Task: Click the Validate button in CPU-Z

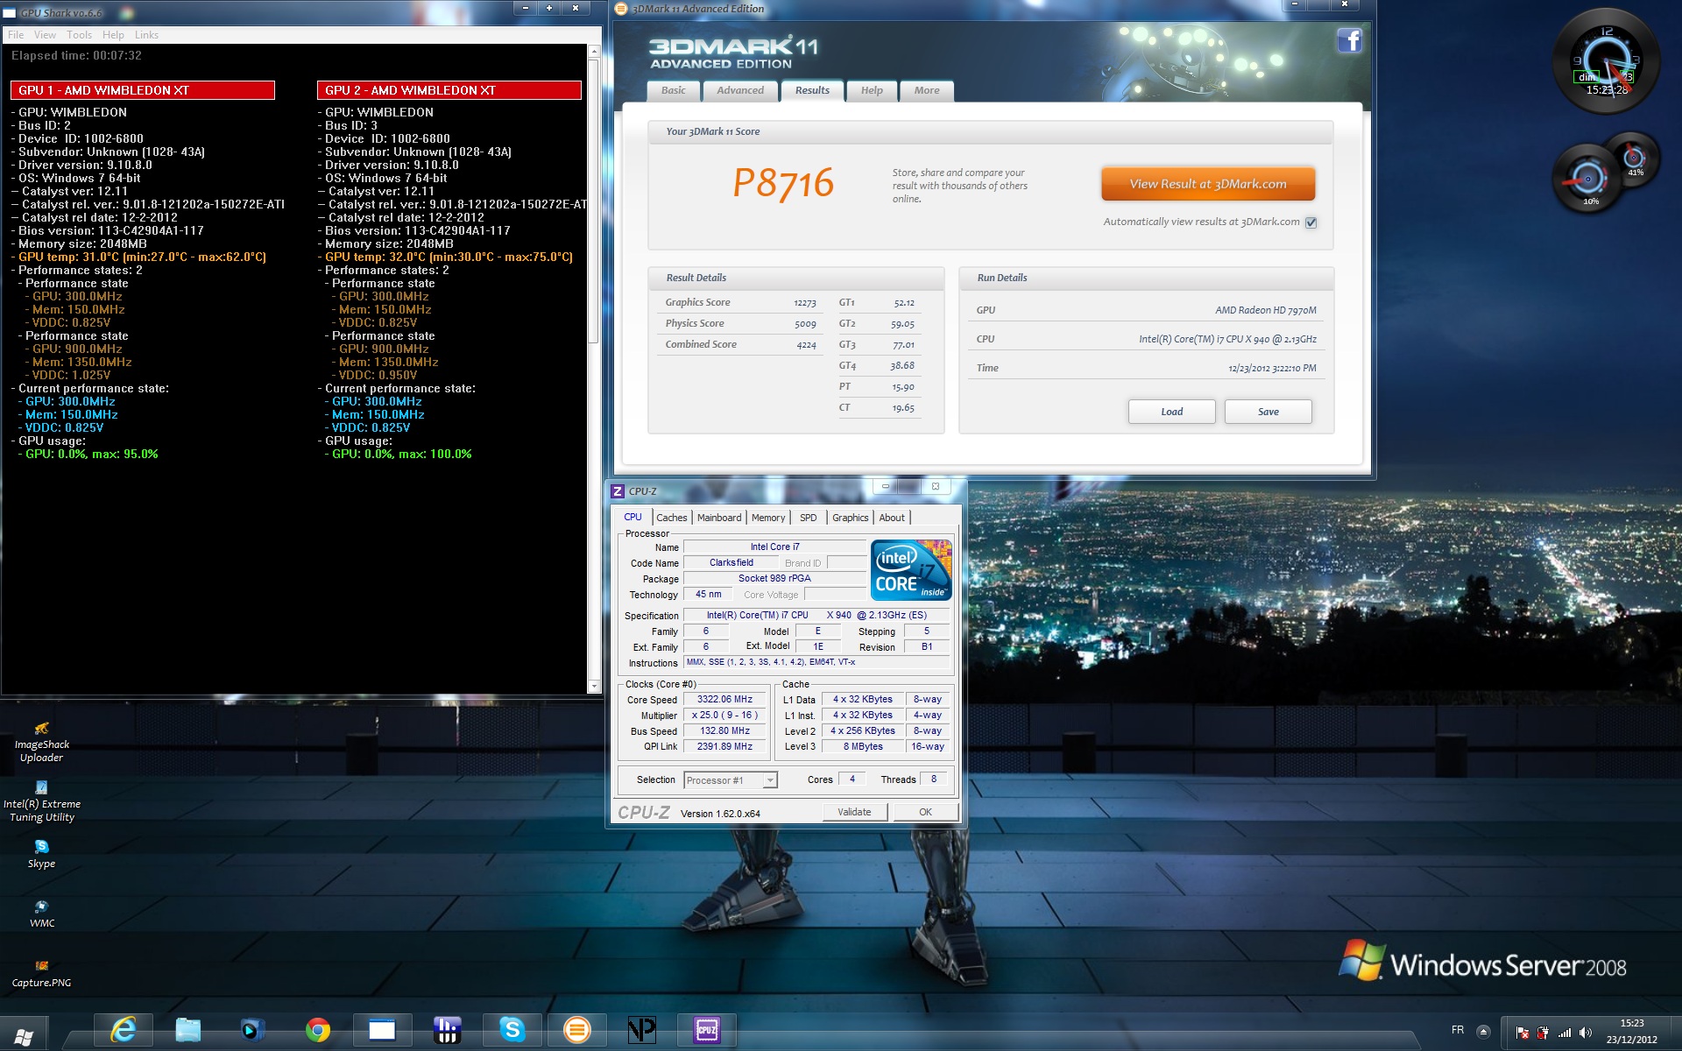Action: tap(854, 812)
